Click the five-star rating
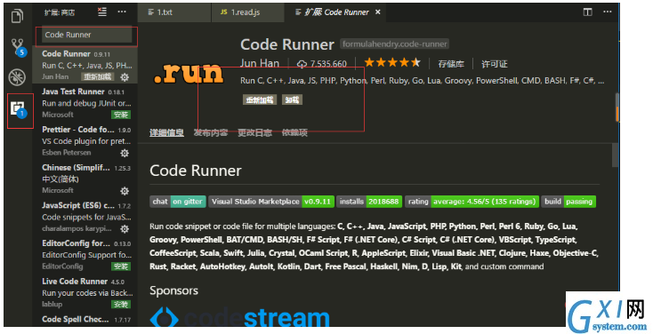653x334 pixels. (x=392, y=63)
